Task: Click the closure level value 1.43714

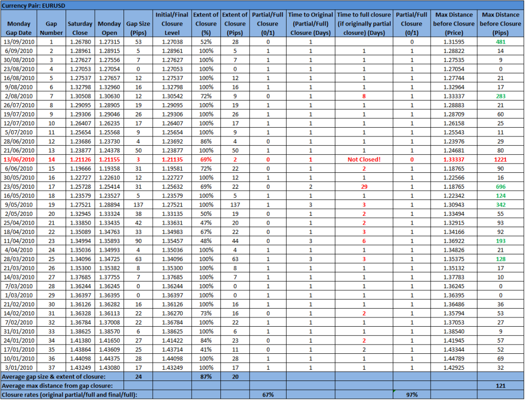Action: click(x=172, y=349)
